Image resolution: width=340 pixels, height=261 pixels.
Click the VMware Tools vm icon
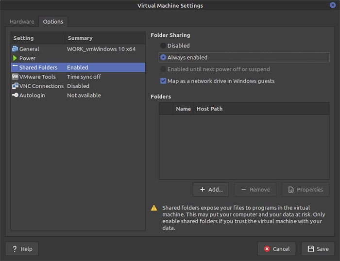tap(15, 77)
